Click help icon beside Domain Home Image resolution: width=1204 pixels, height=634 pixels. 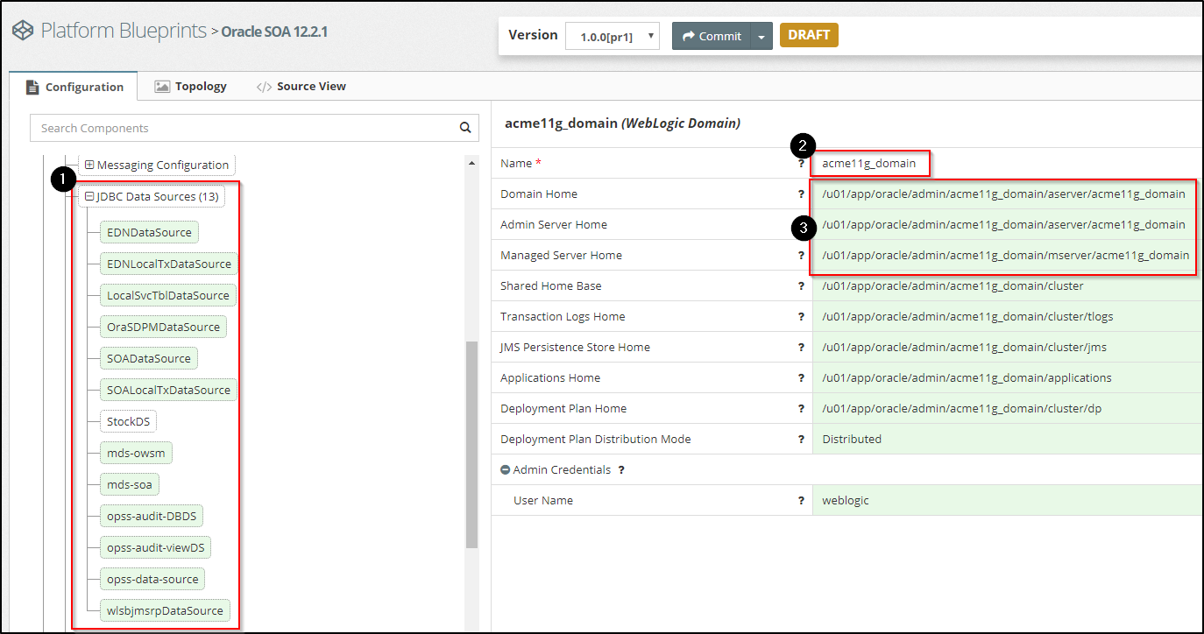coord(801,194)
